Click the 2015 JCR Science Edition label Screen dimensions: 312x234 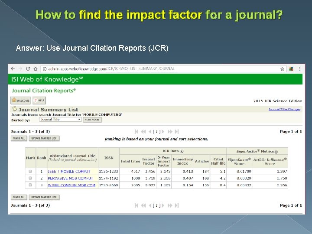pyautogui.click(x=278, y=101)
